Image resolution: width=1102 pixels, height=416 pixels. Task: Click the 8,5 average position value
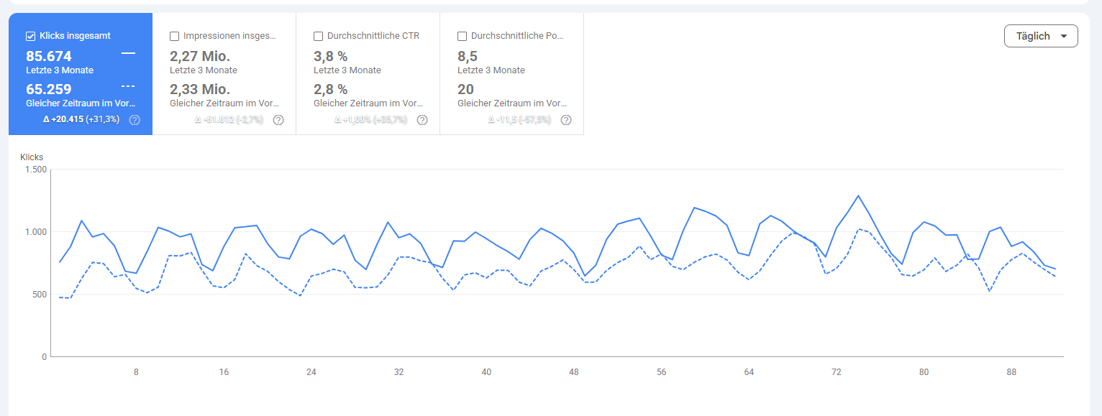pos(468,56)
